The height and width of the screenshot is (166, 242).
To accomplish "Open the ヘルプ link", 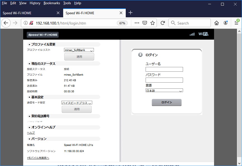I will pyautogui.click(x=31, y=133).
